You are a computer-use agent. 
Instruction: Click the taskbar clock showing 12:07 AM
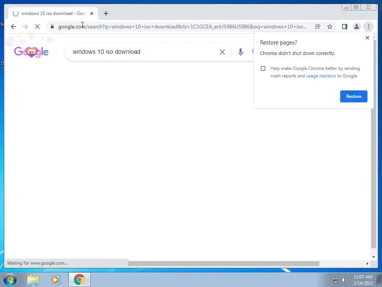point(363,280)
